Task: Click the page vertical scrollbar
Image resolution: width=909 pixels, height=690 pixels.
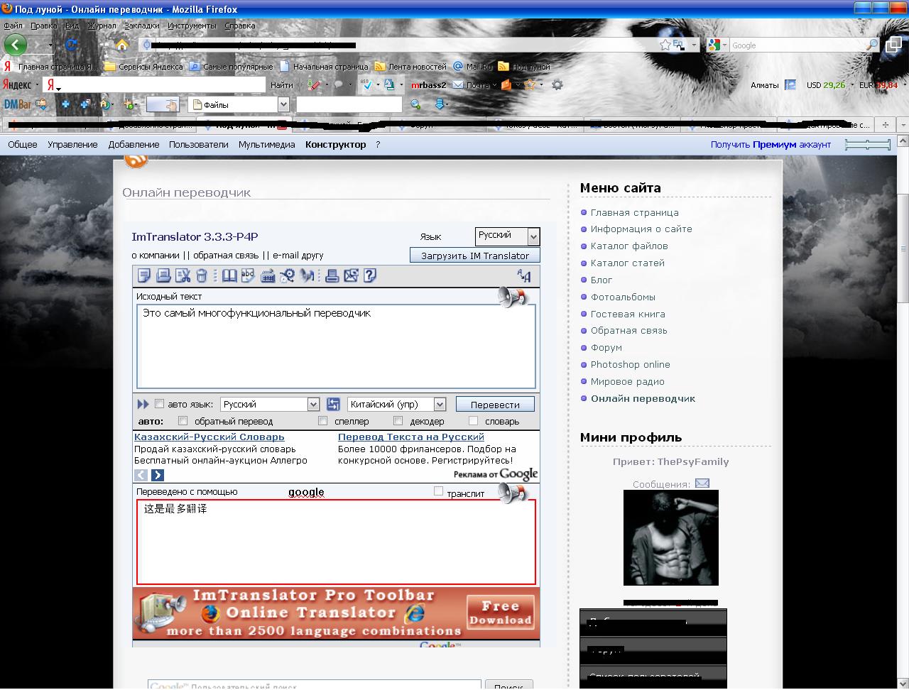Action: (x=903, y=248)
